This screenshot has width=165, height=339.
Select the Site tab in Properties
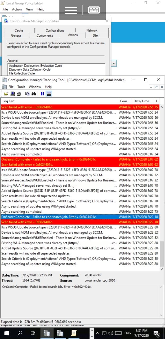tap(95, 35)
